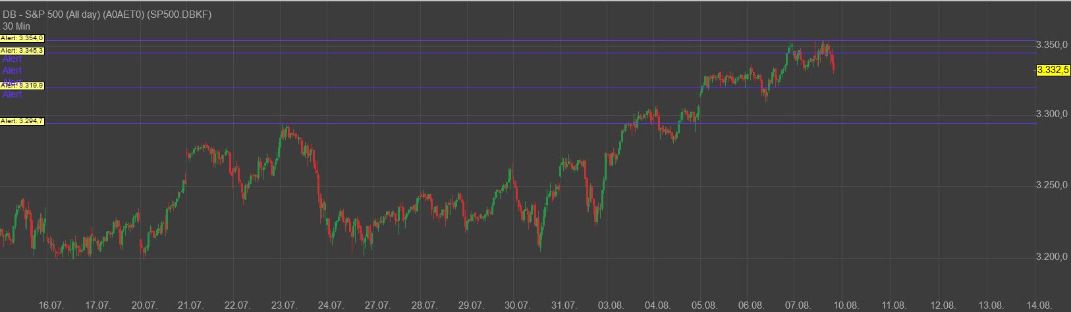Screen dimensions: 1071x312
Task: Select the Alert 3.294,7 label
Action: [x=22, y=121]
